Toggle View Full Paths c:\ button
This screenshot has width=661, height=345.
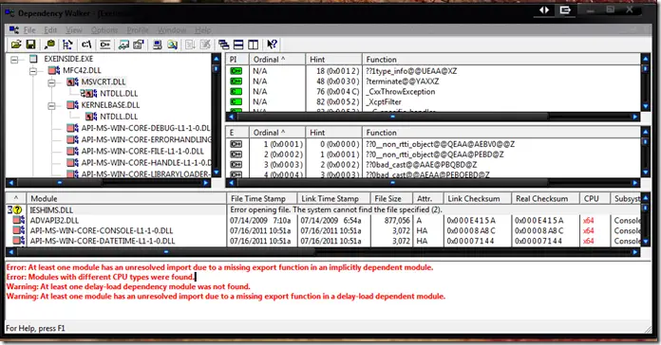click(x=86, y=45)
